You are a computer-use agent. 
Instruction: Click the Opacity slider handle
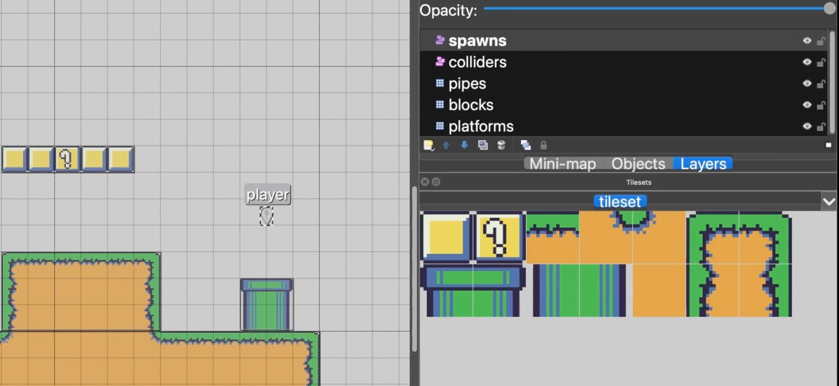tap(829, 8)
